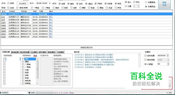Check the 商务座 seat type
The width and height of the screenshot is (175, 95).
[23, 81]
